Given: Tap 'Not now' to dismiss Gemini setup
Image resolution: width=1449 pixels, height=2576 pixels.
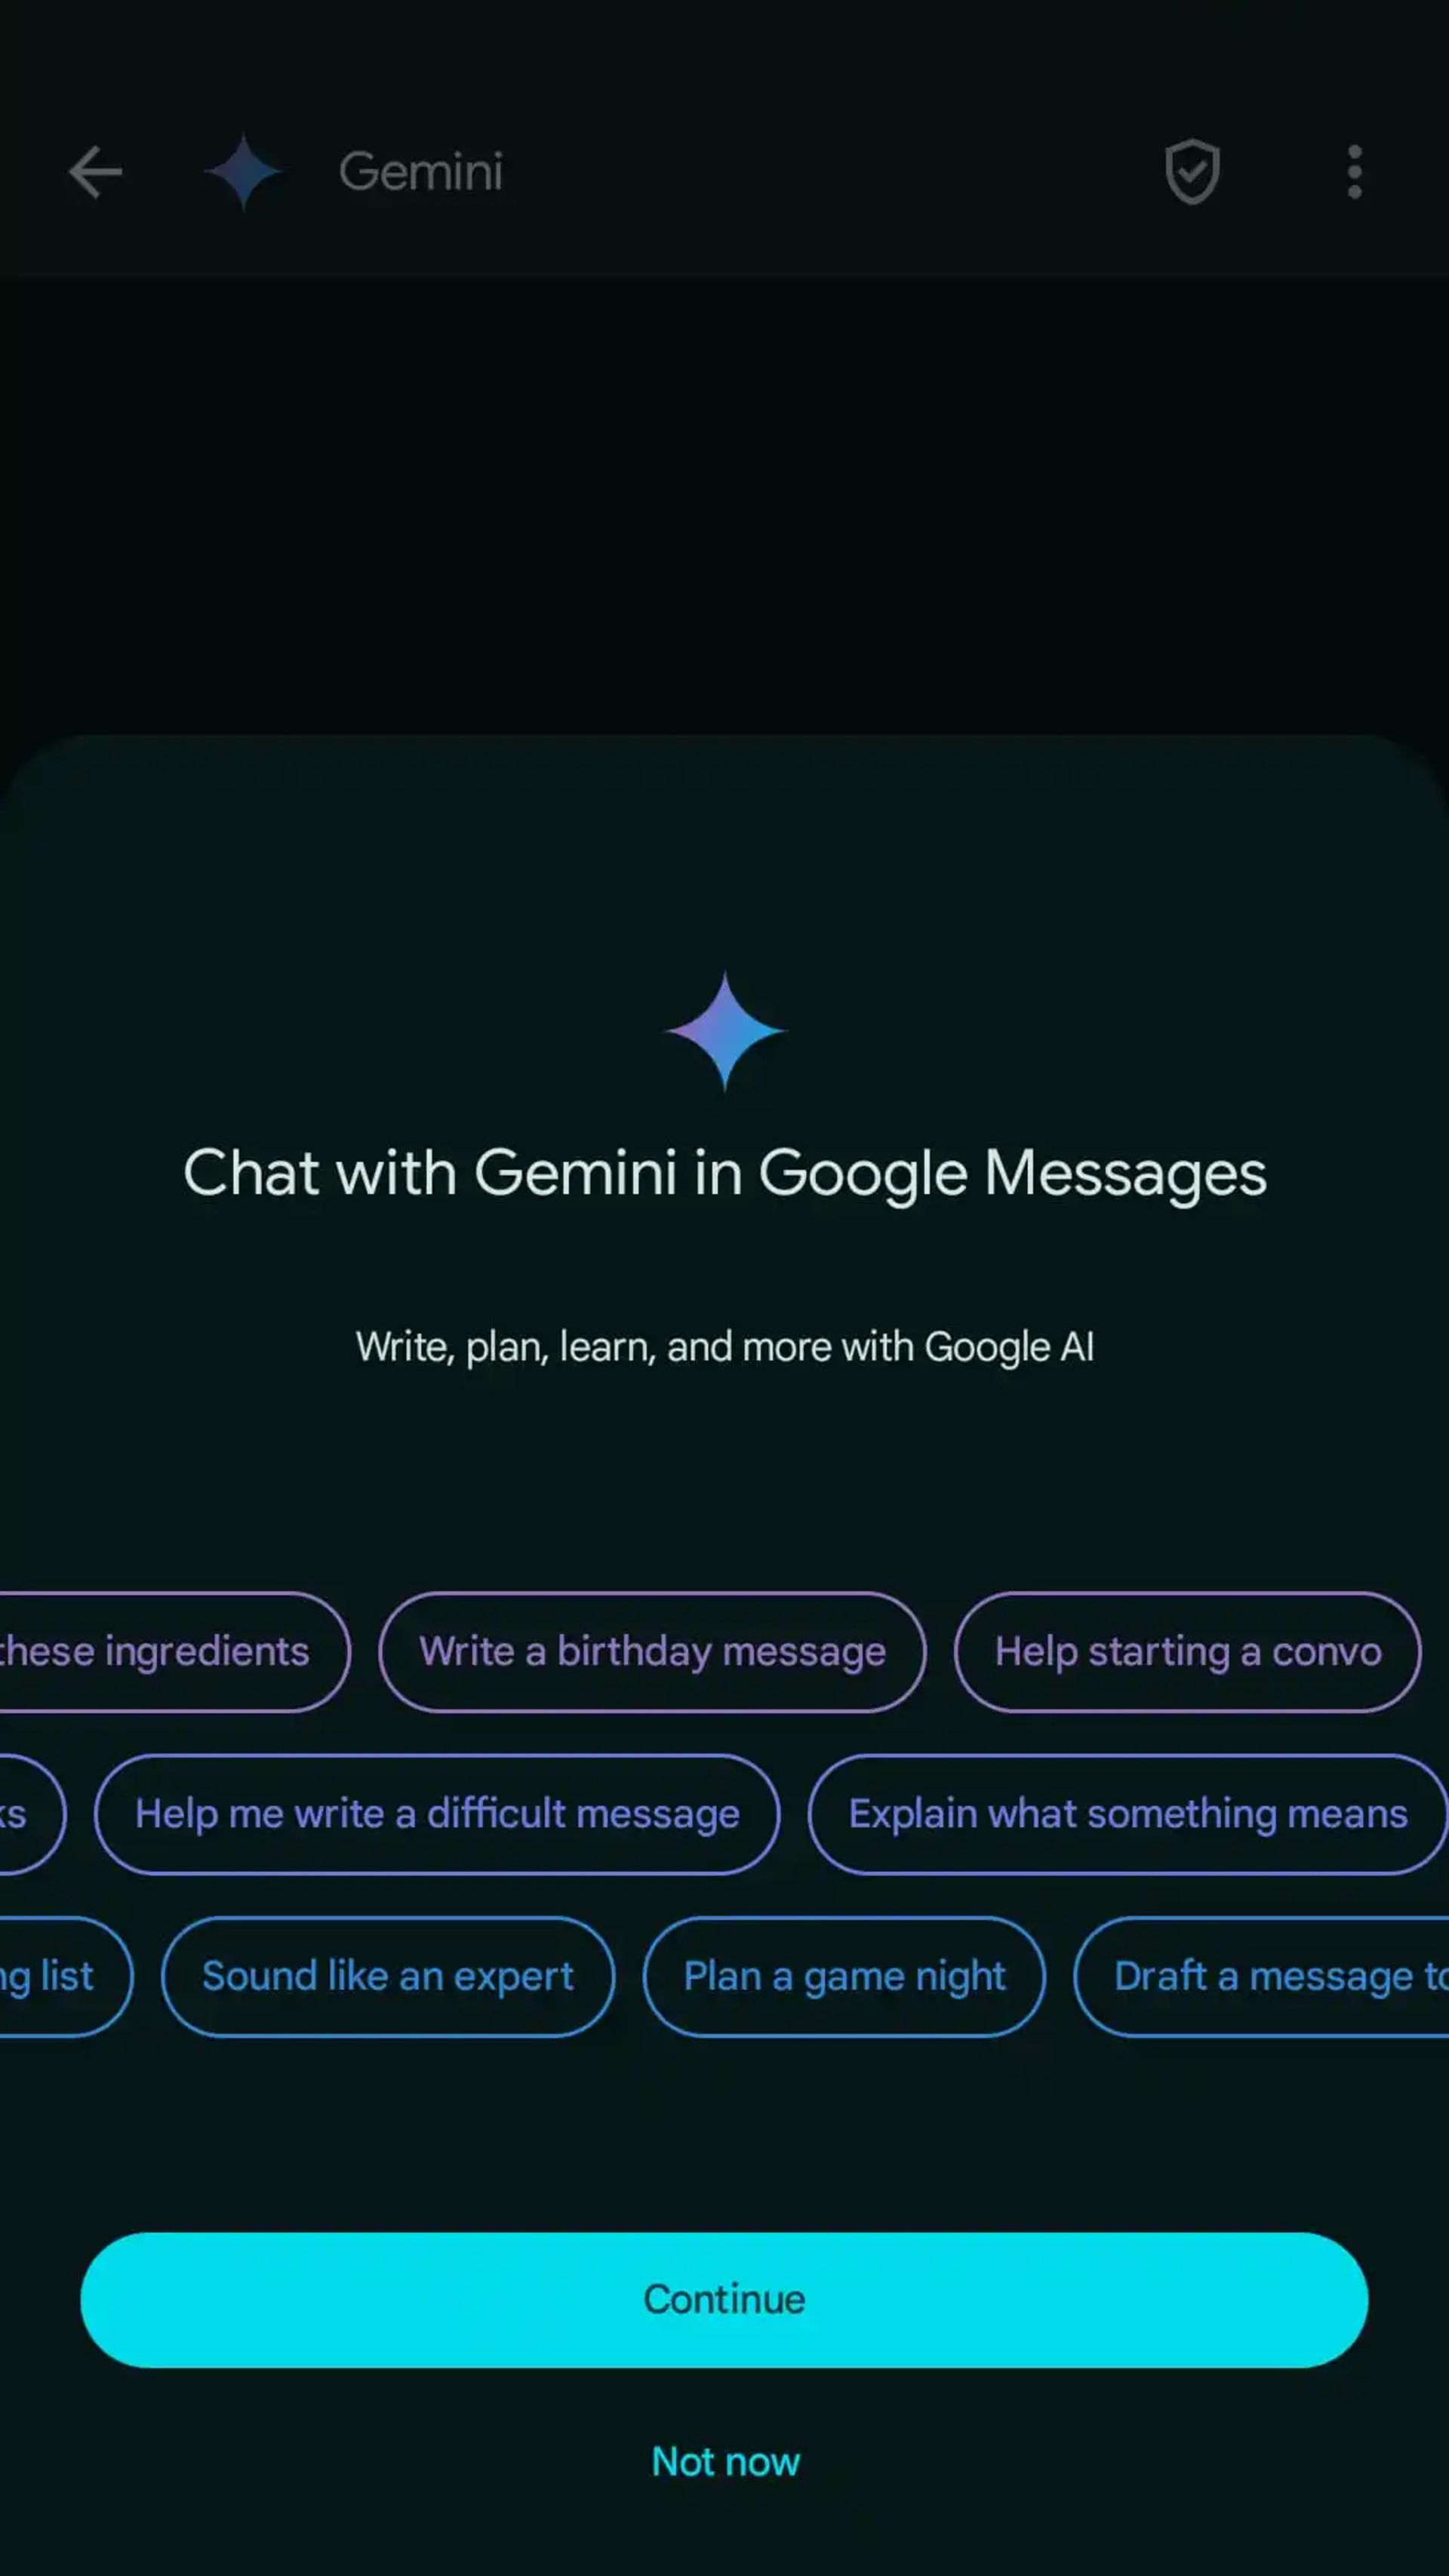Looking at the screenshot, I should (x=725, y=2461).
